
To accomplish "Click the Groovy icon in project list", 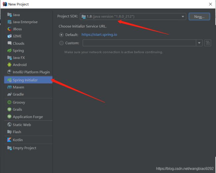I will pos(9,102).
